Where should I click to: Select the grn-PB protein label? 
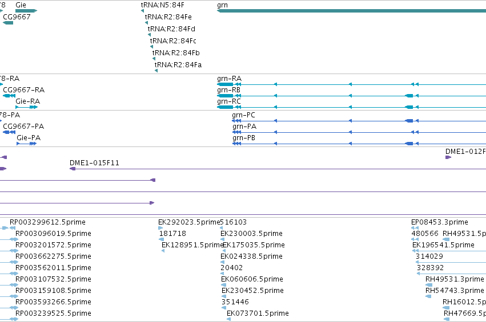point(244,138)
